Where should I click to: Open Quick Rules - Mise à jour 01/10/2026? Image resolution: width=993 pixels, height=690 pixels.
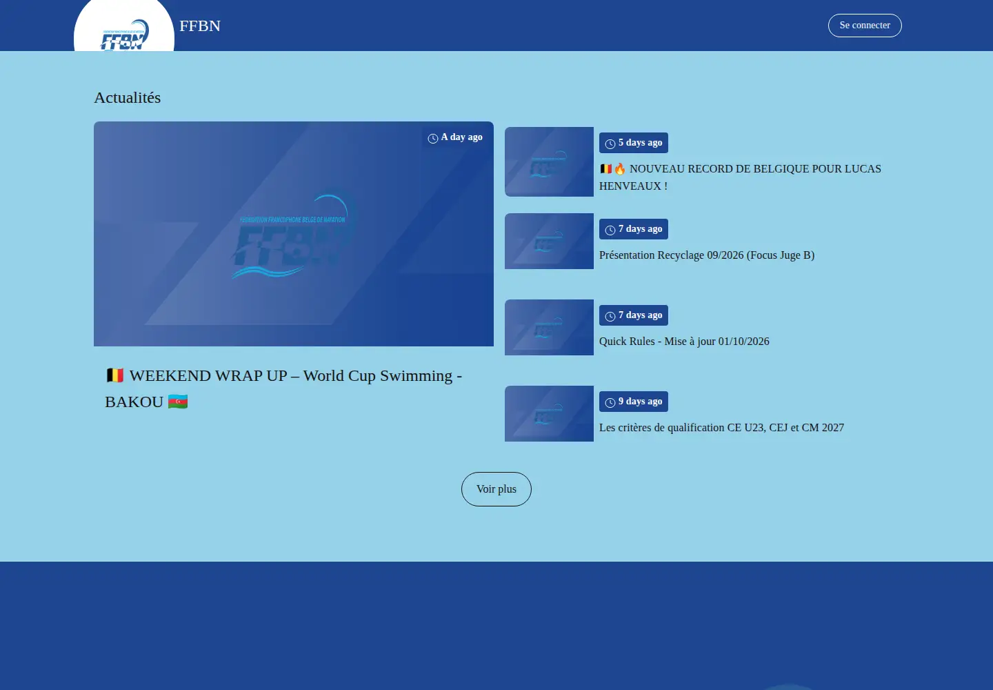pos(684,342)
